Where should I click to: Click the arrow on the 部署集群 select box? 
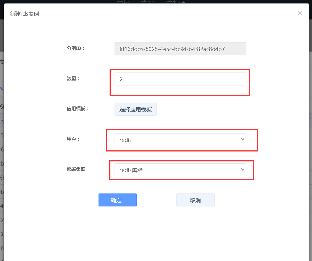click(242, 170)
